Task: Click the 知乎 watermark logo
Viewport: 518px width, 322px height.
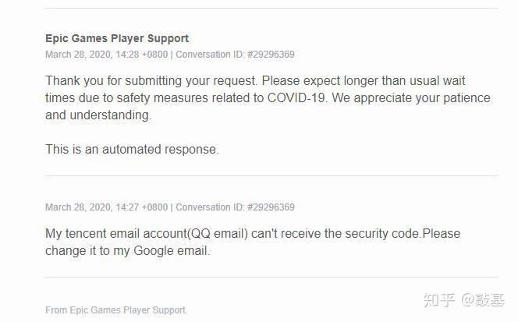Action: click(438, 299)
